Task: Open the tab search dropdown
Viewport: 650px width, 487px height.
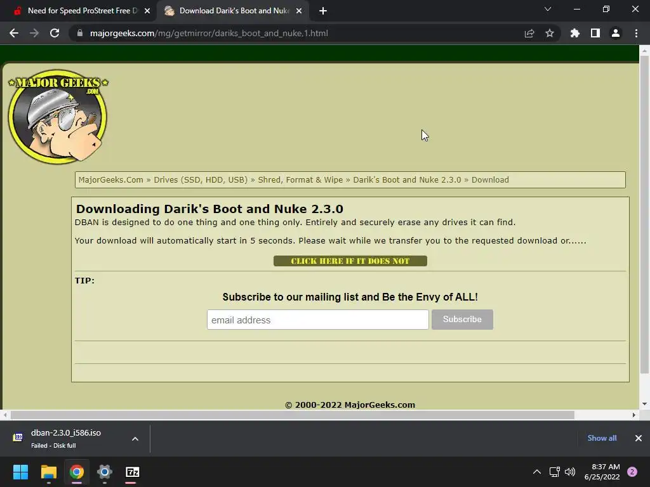Action: click(x=548, y=9)
